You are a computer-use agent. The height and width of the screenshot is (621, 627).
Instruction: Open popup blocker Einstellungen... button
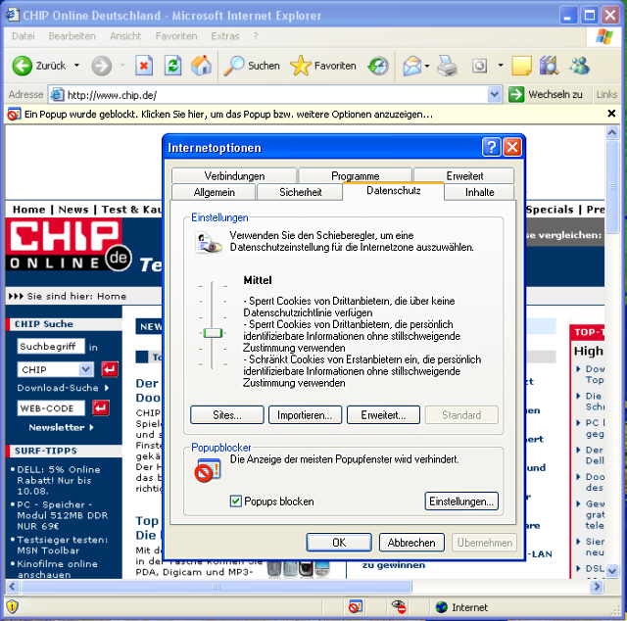(x=461, y=502)
